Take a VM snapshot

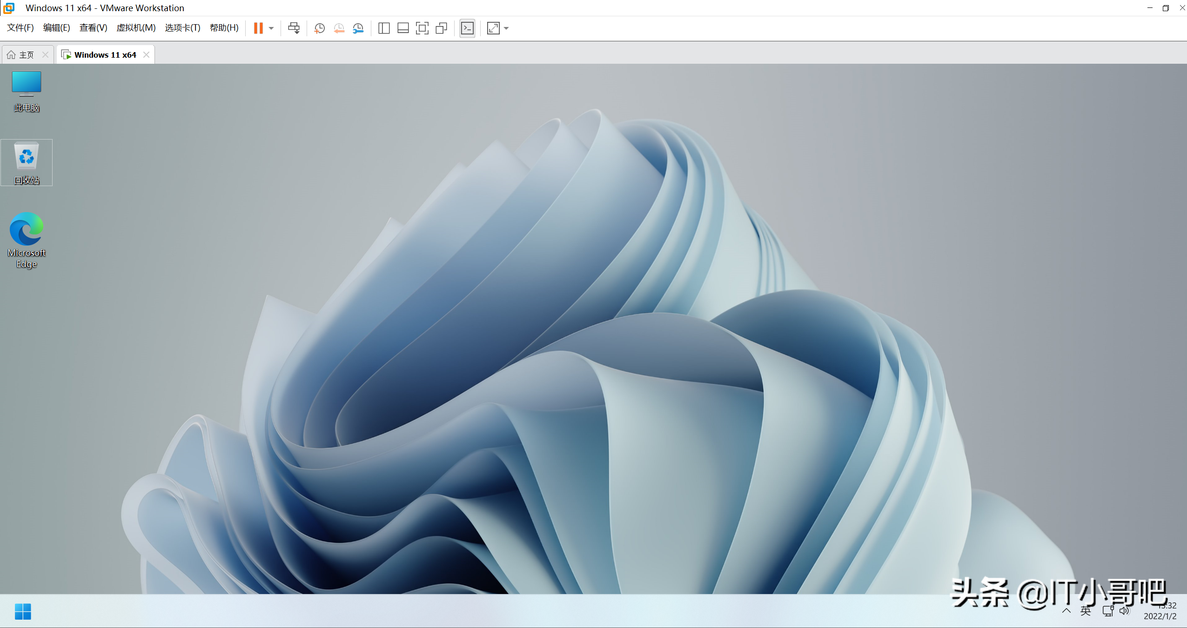319,28
